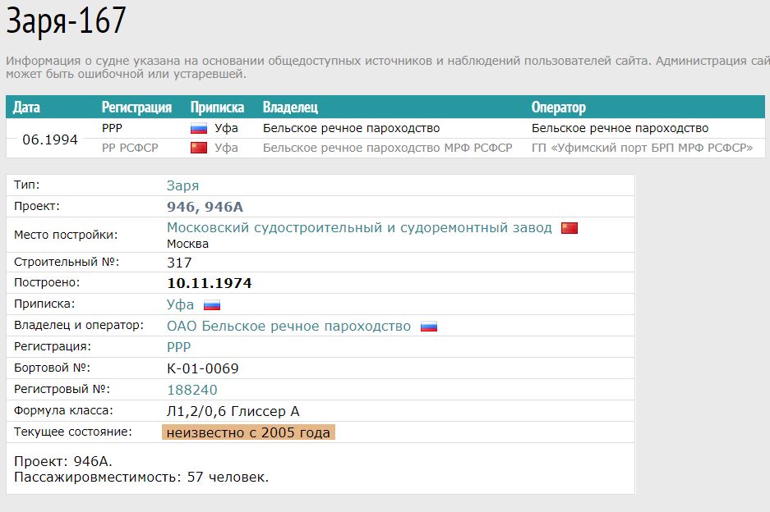Open ОАО Бельское речное пароходство link
Viewport: 770px width, 512px height.
(x=288, y=326)
